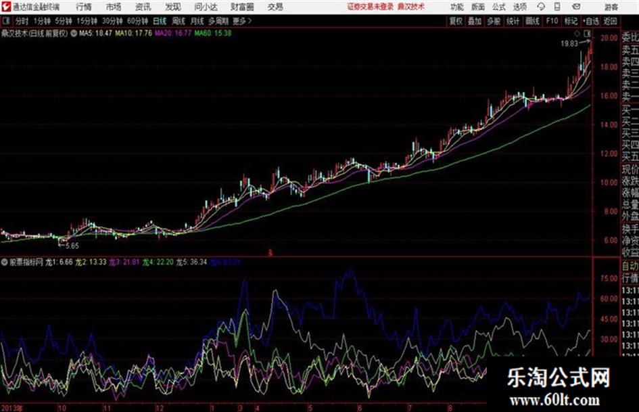This screenshot has height=412, width=639.
Task: Click the MA5: 18.47 label
Action: 95,33
